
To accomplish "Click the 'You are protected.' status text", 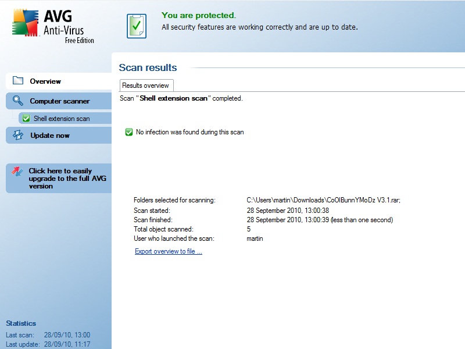I will pyautogui.click(x=199, y=15).
